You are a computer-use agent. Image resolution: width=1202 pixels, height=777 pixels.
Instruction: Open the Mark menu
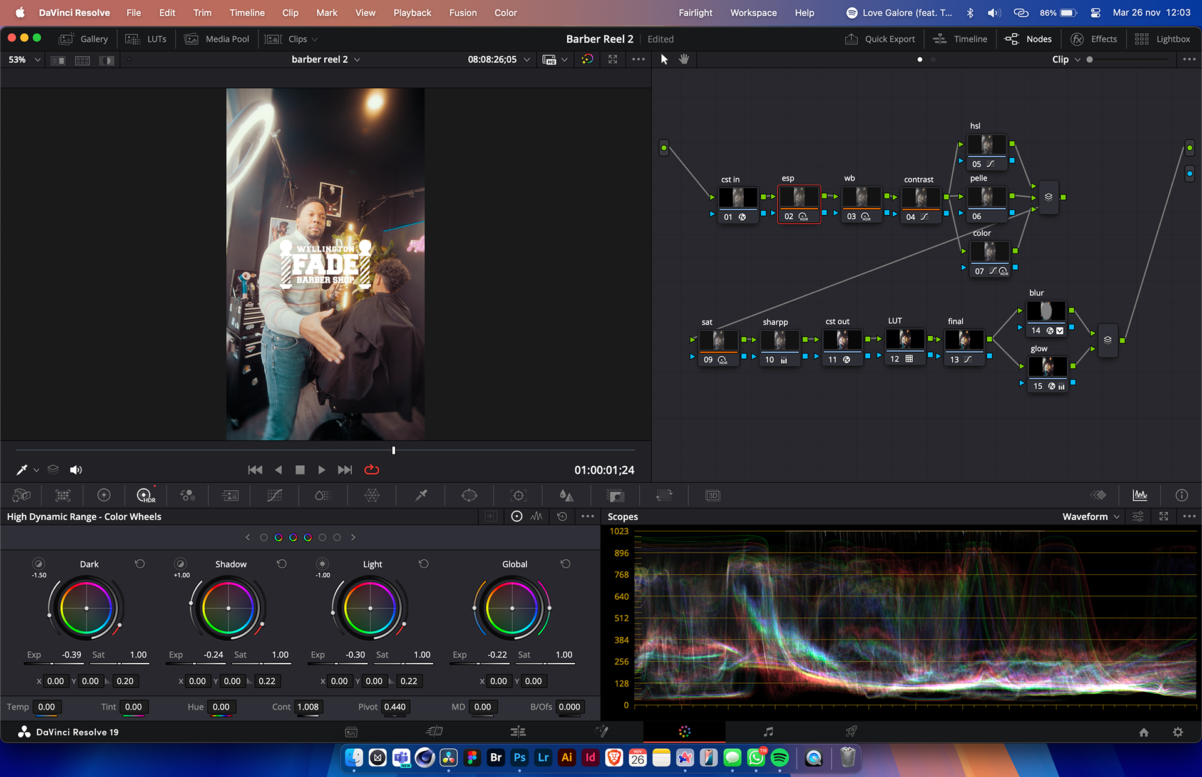click(x=327, y=13)
